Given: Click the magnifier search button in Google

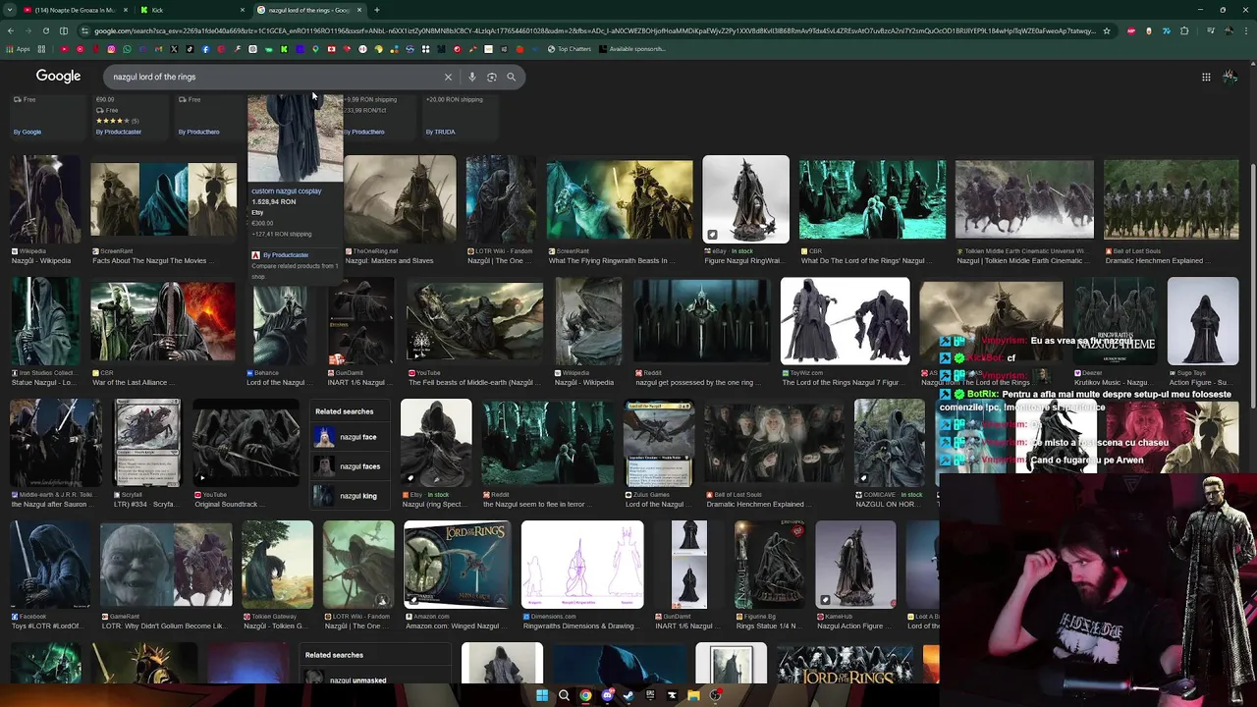Looking at the screenshot, I should click(x=511, y=77).
